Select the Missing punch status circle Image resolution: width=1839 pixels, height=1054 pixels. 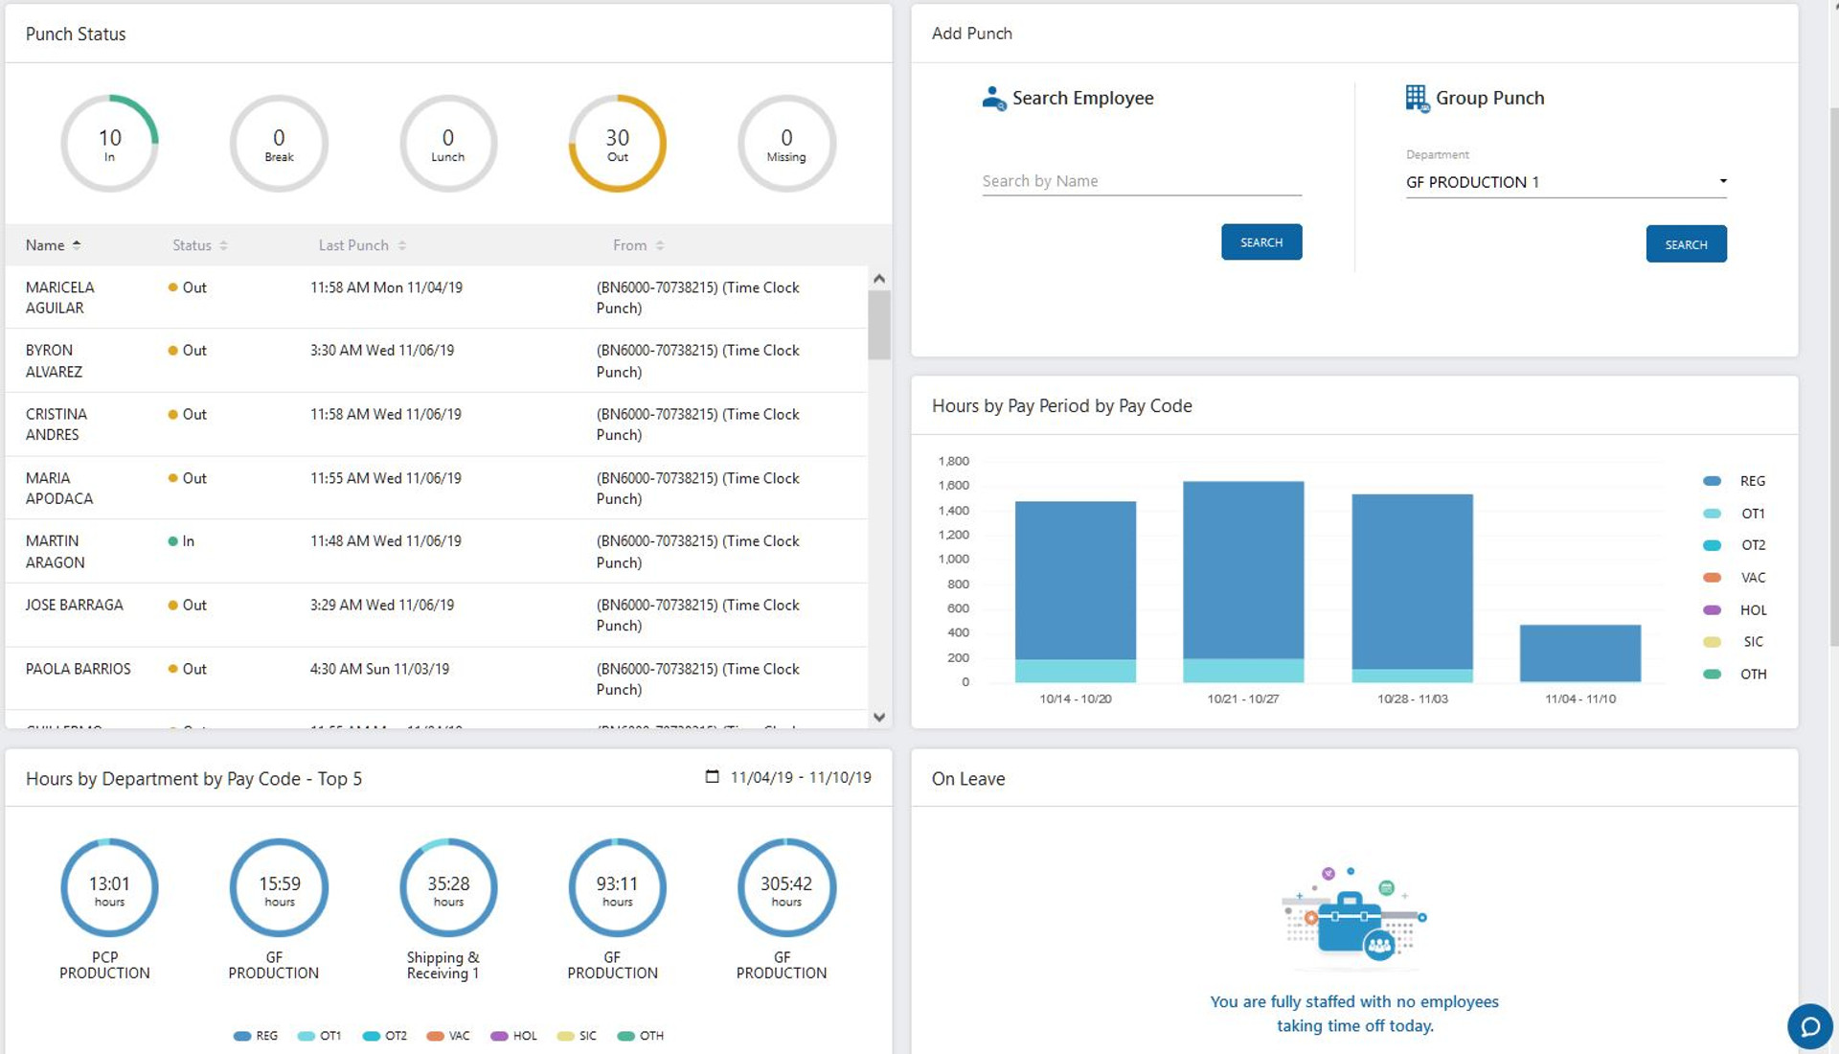point(785,142)
